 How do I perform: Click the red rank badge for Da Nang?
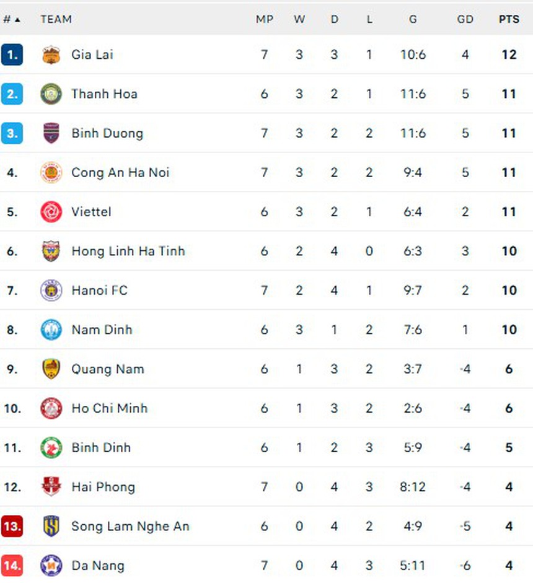(x=13, y=565)
